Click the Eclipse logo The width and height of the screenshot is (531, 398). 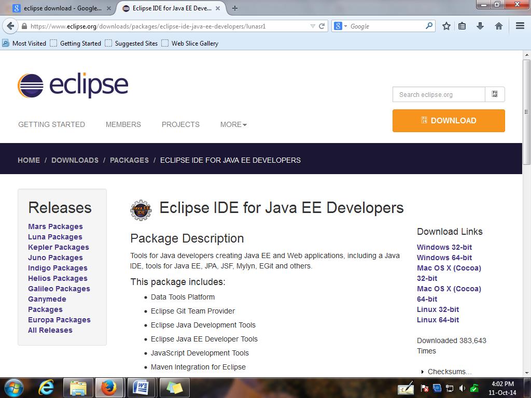point(72,84)
